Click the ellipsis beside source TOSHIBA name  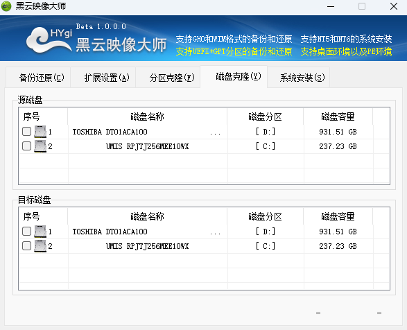[215, 133]
